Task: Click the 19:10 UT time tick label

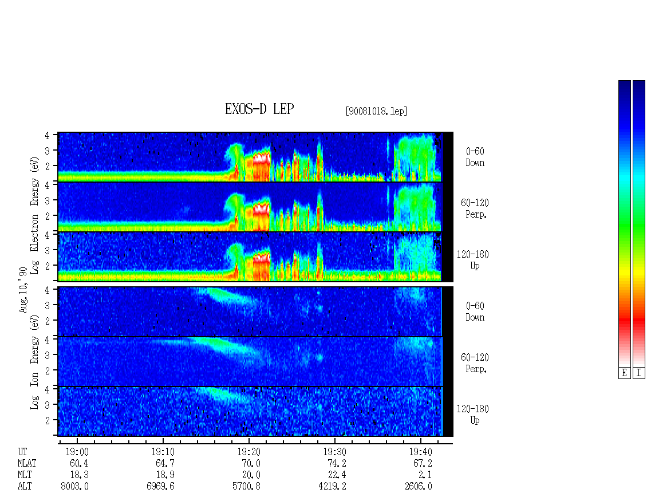Action: pyautogui.click(x=163, y=452)
